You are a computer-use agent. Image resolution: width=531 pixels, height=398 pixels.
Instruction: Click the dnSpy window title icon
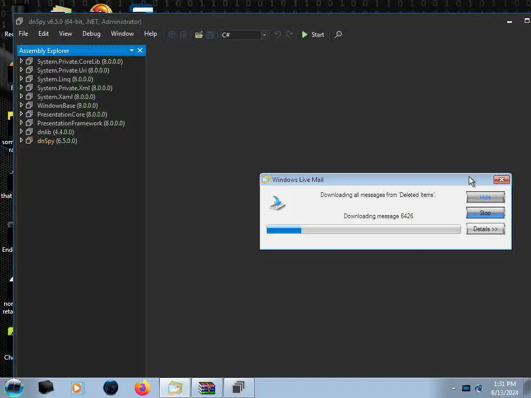19,21
